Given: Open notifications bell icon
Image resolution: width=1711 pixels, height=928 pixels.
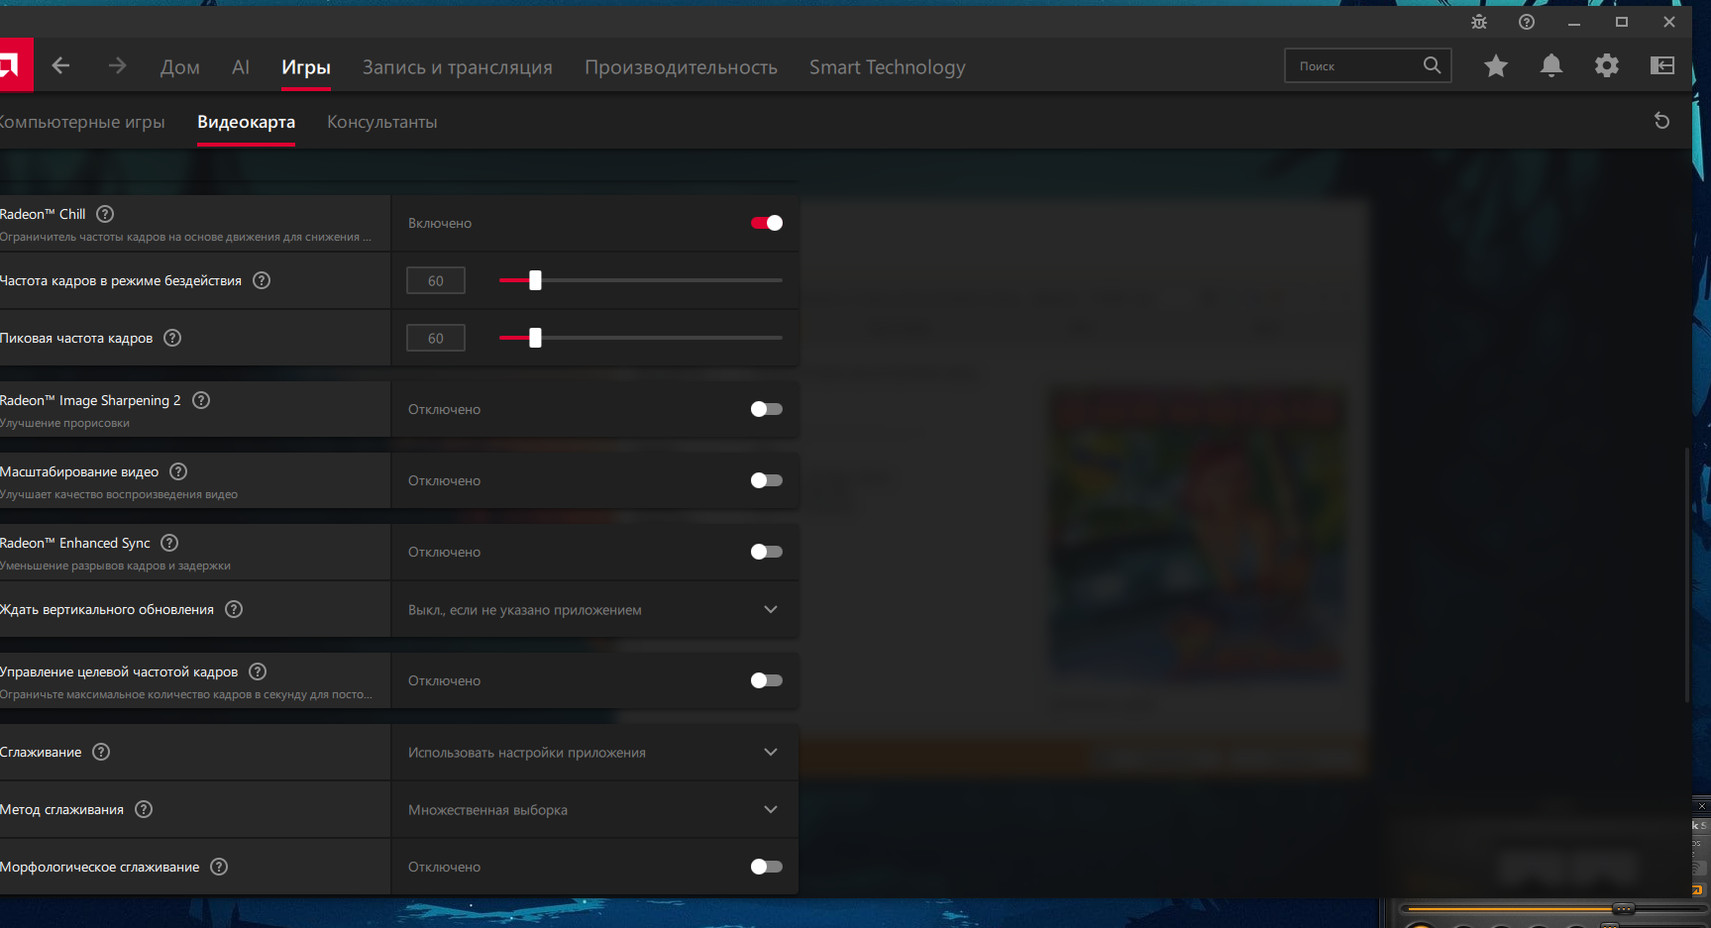Looking at the screenshot, I should coord(1551,65).
